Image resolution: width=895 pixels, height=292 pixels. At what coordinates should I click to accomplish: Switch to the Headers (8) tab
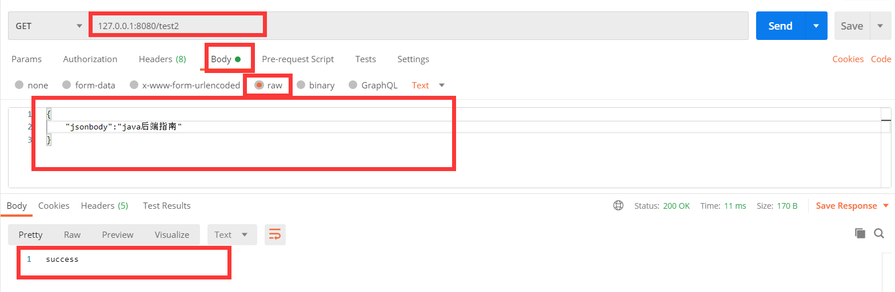[162, 59]
